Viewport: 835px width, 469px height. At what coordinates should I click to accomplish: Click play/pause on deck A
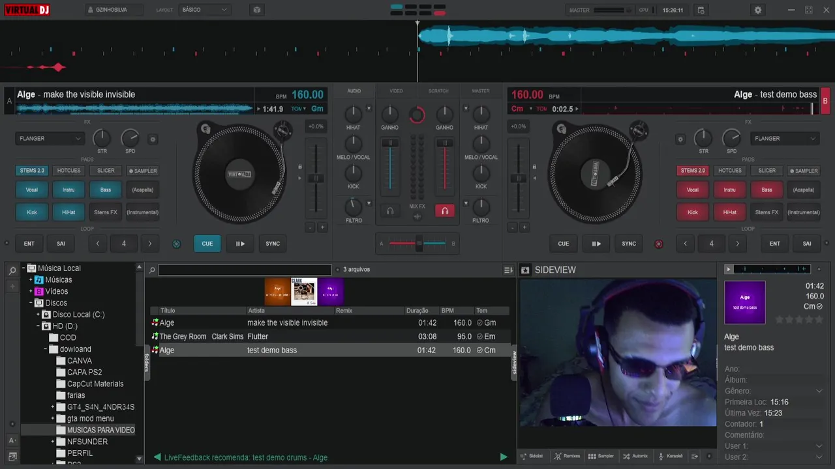coord(240,244)
